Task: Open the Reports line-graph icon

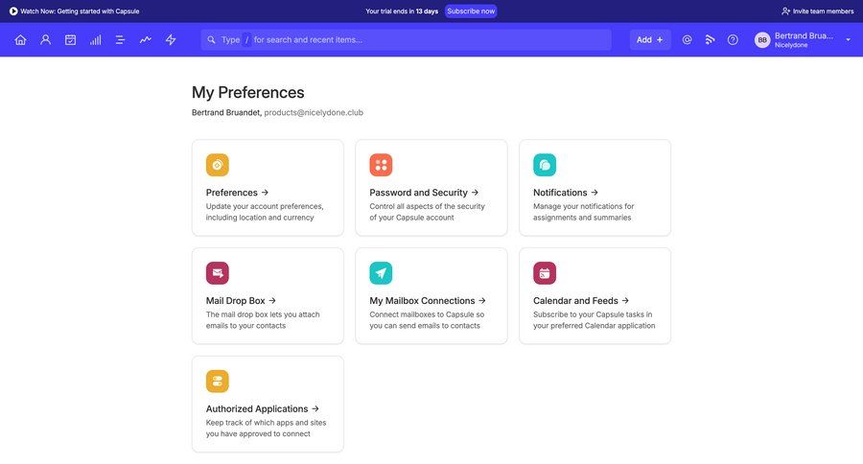Action: pos(145,40)
